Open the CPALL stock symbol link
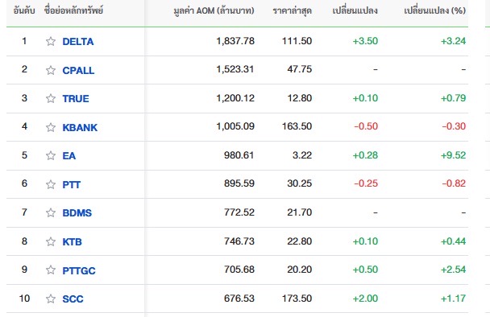490x317 pixels. point(78,70)
